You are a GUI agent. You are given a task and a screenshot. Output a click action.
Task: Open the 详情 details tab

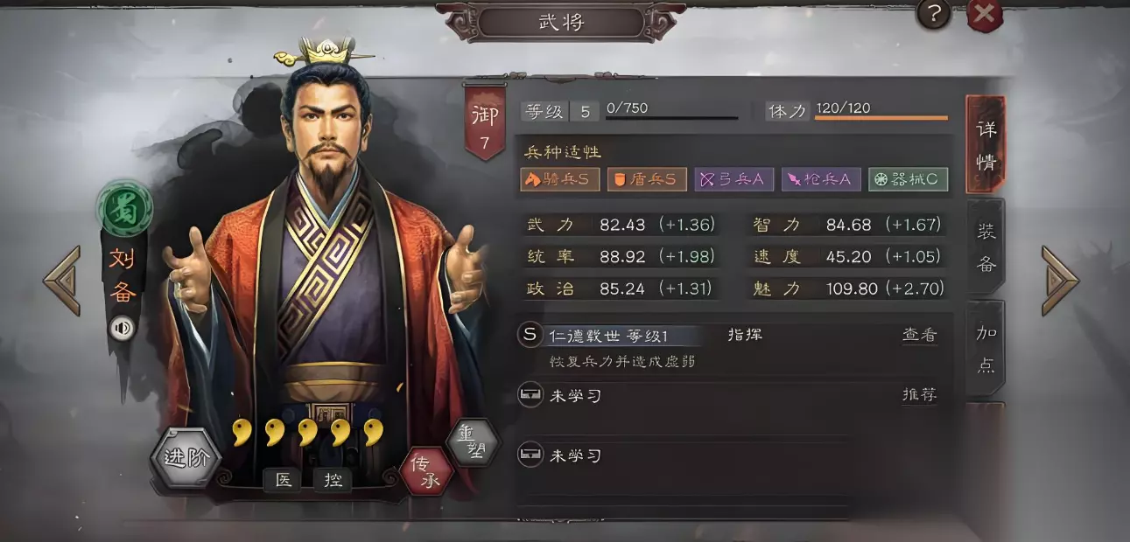(986, 144)
